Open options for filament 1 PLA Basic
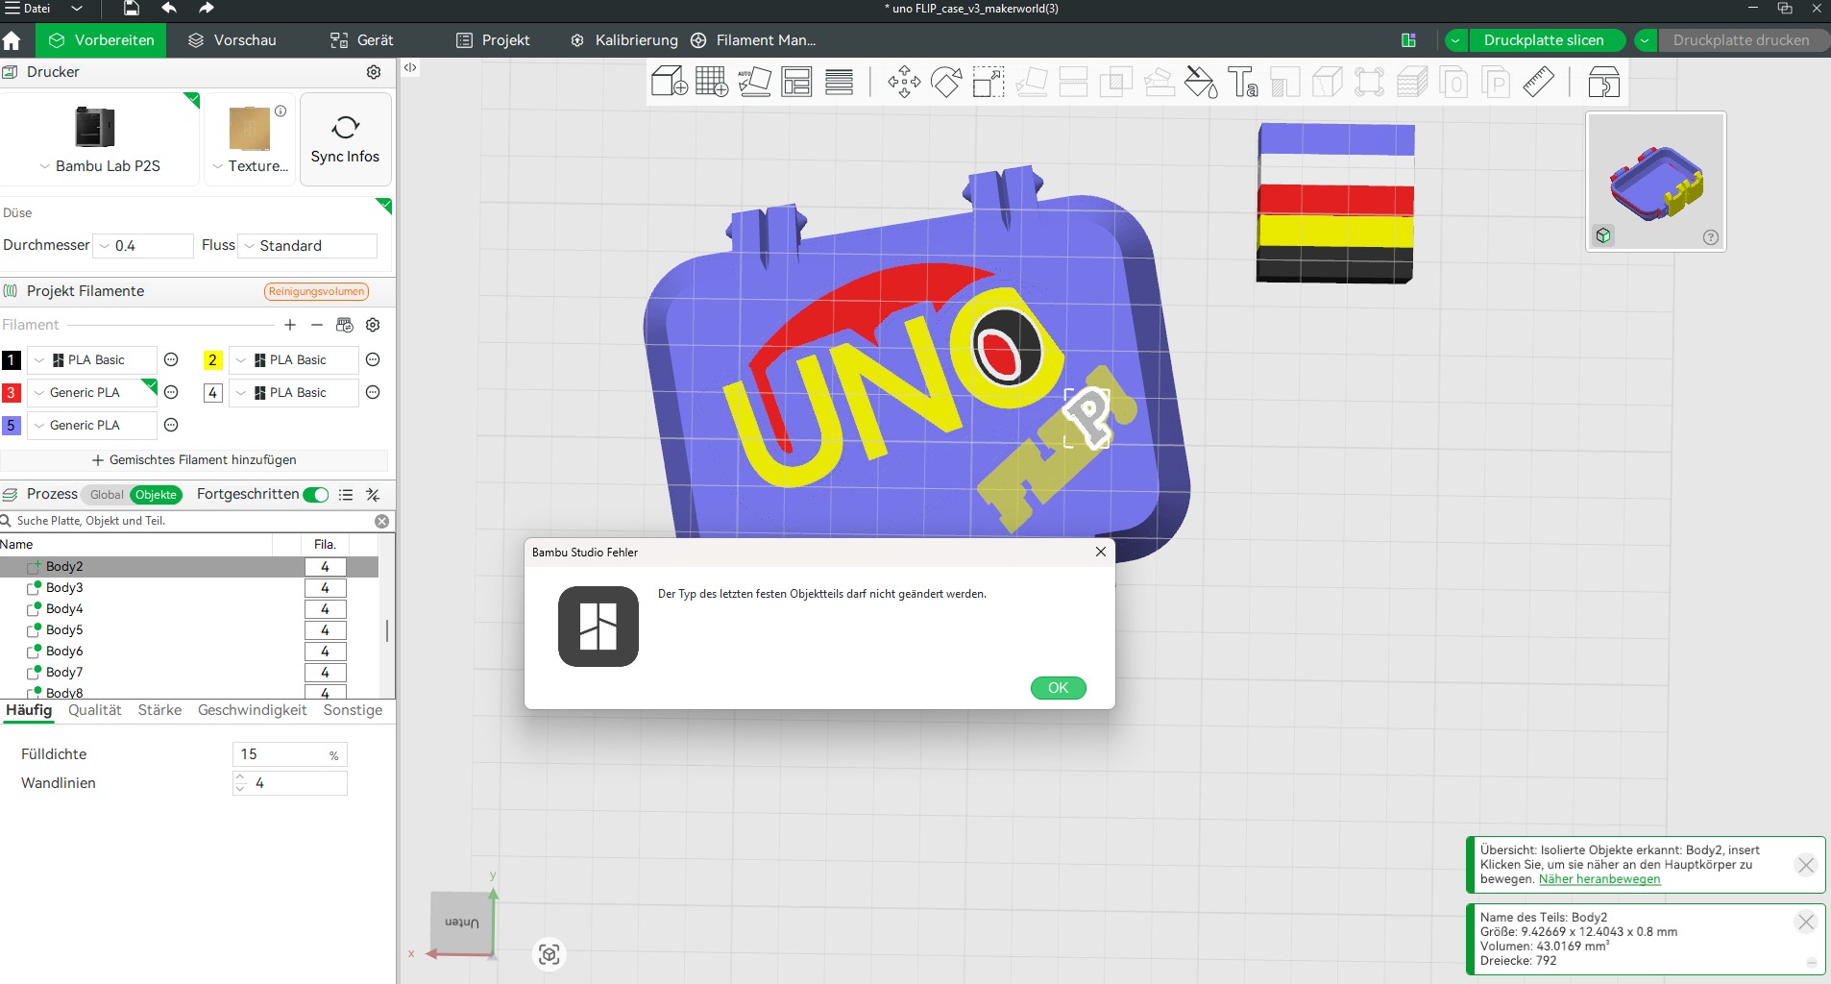This screenshot has height=984, width=1831. tap(171, 359)
